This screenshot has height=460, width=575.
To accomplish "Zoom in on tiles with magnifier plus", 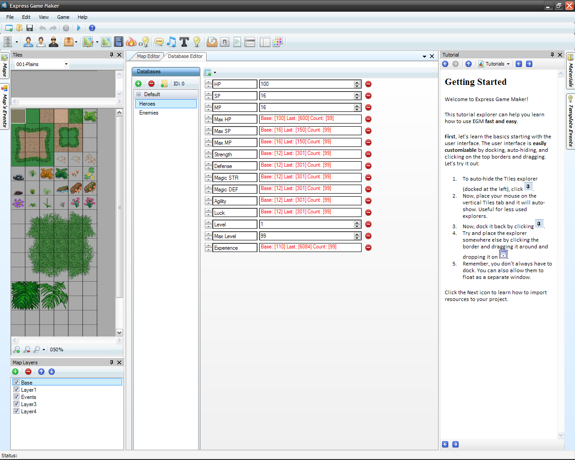I will point(17,349).
